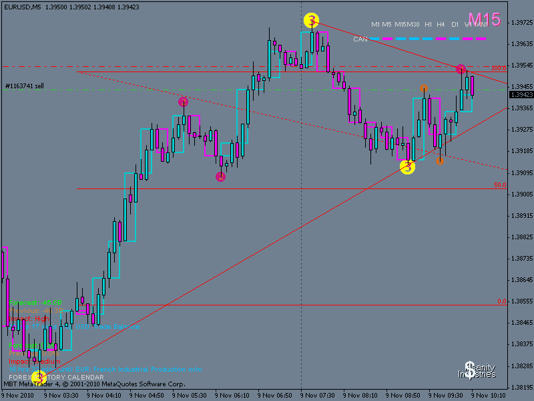Click the large pink M15 label
Viewport: 534px width, 401px height.
(484, 19)
